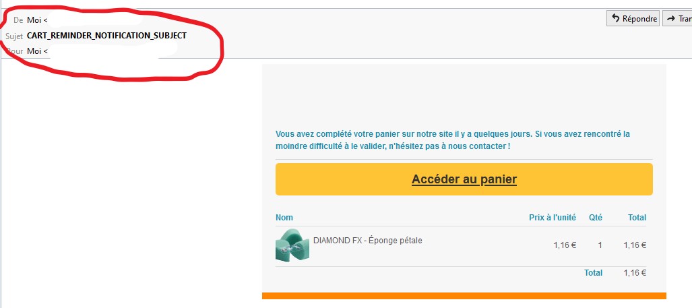This screenshot has width=692, height=308.
Task: Click the recipient Moi in the Pour field
Action: pos(34,51)
